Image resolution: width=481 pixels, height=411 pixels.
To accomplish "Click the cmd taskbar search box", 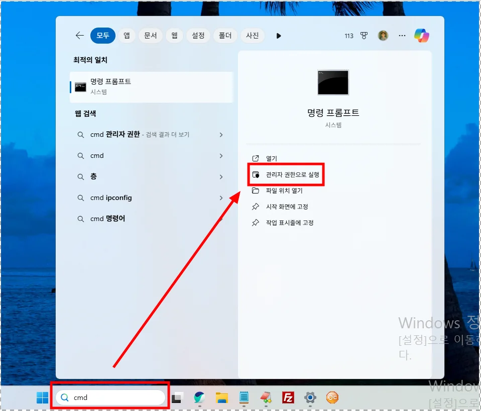I will (x=110, y=398).
